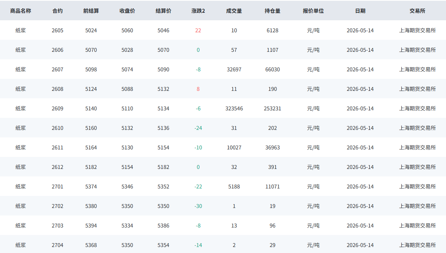The image size is (446, 253).
Task: Click the 商品名称 column header
Action: (x=21, y=11)
